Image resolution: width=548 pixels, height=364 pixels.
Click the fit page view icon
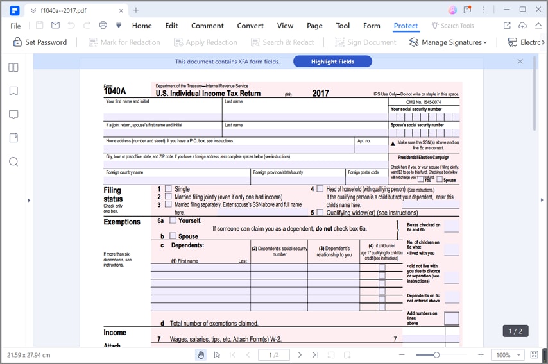click(x=535, y=355)
